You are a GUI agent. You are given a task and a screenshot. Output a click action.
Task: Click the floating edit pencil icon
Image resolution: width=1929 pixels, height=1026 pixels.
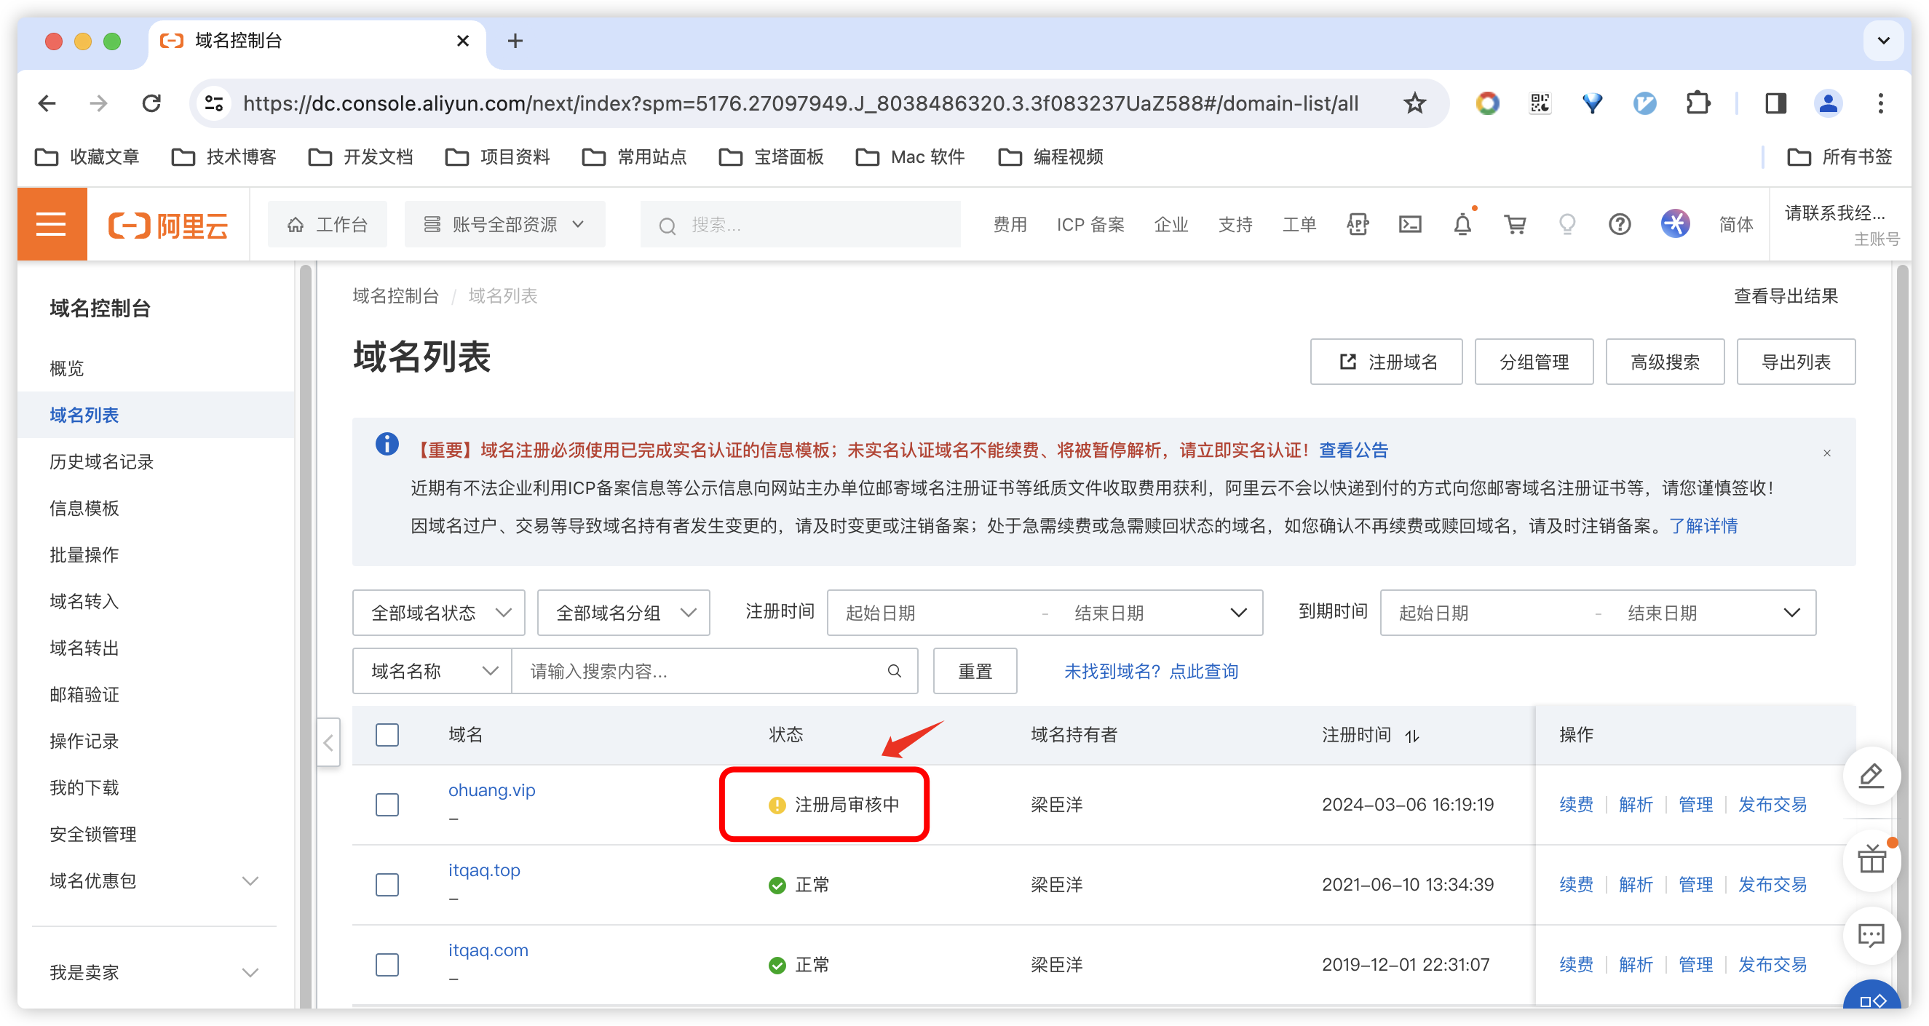[x=1871, y=775]
